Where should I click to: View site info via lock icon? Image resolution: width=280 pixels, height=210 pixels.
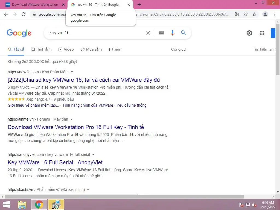click(x=34, y=14)
